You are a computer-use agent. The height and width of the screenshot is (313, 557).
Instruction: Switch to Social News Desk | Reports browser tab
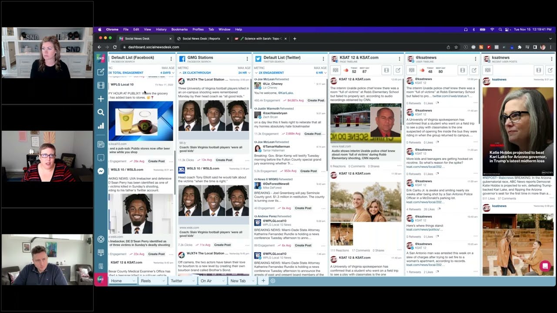pos(201,39)
